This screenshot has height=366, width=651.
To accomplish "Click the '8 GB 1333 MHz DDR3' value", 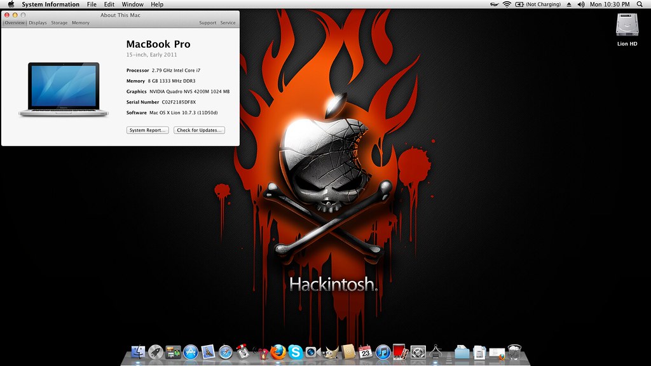I will [172, 81].
